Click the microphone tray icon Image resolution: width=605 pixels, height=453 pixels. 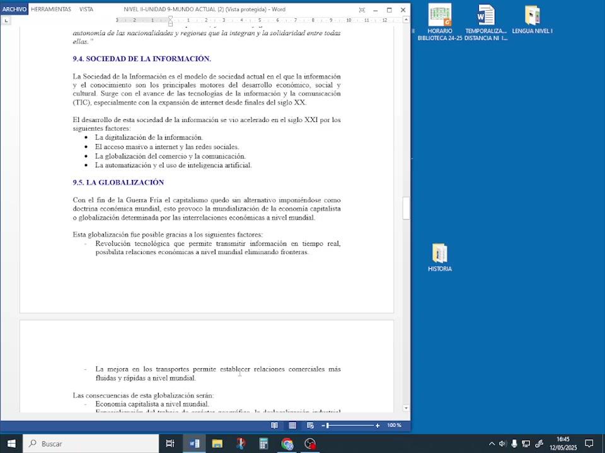click(514, 444)
